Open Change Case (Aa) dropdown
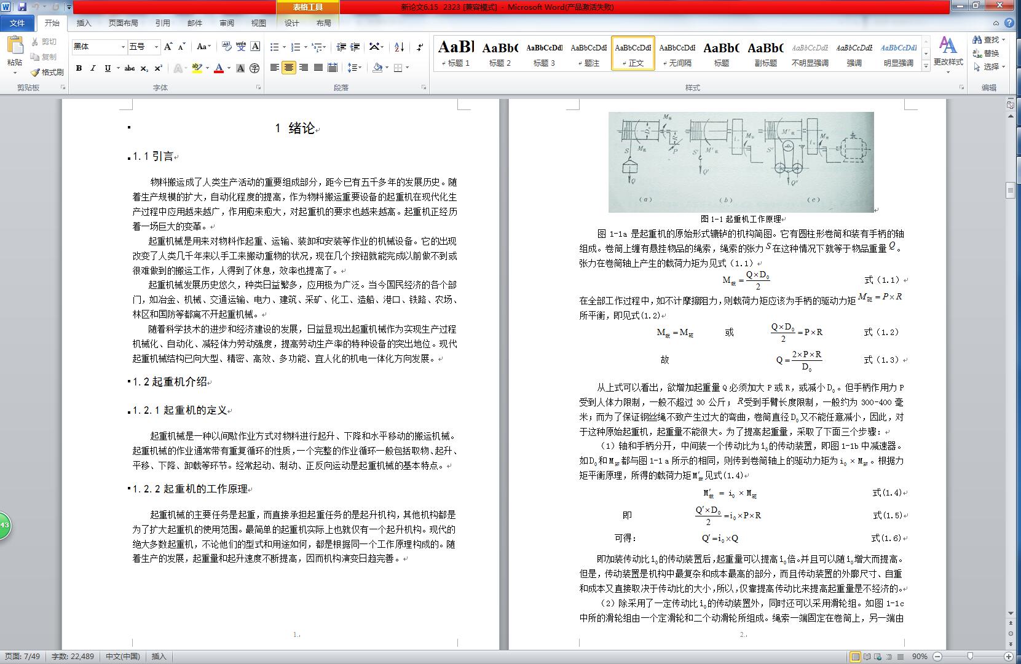 coord(204,47)
